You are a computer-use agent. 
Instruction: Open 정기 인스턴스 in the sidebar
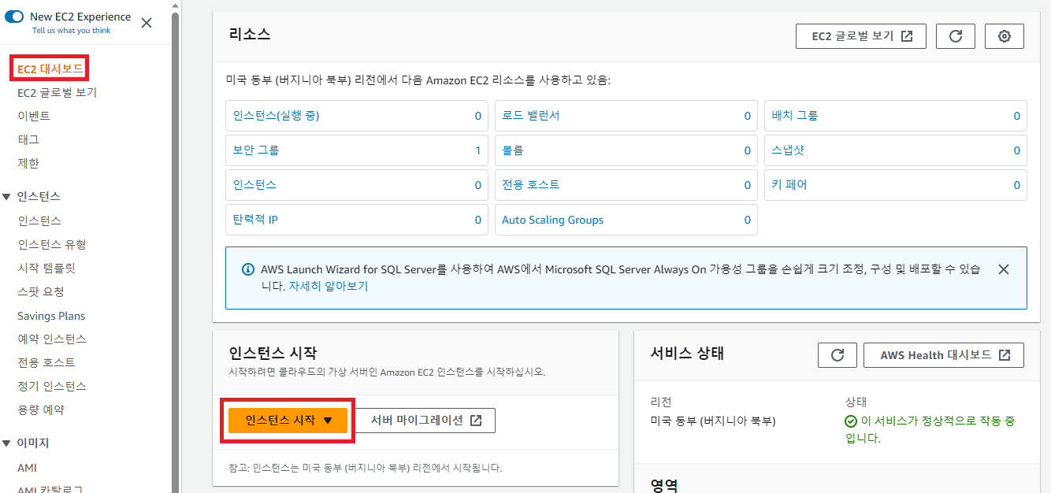tap(52, 386)
